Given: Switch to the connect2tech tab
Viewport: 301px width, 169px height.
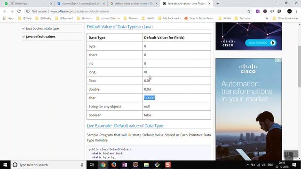Looking at the screenshot, I should click(x=81, y=3).
